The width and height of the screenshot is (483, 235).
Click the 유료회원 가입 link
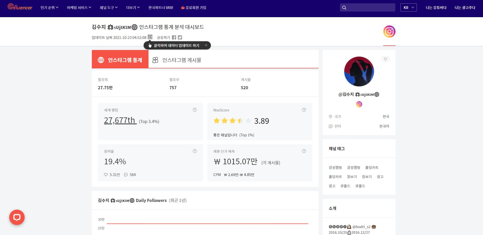click(194, 8)
